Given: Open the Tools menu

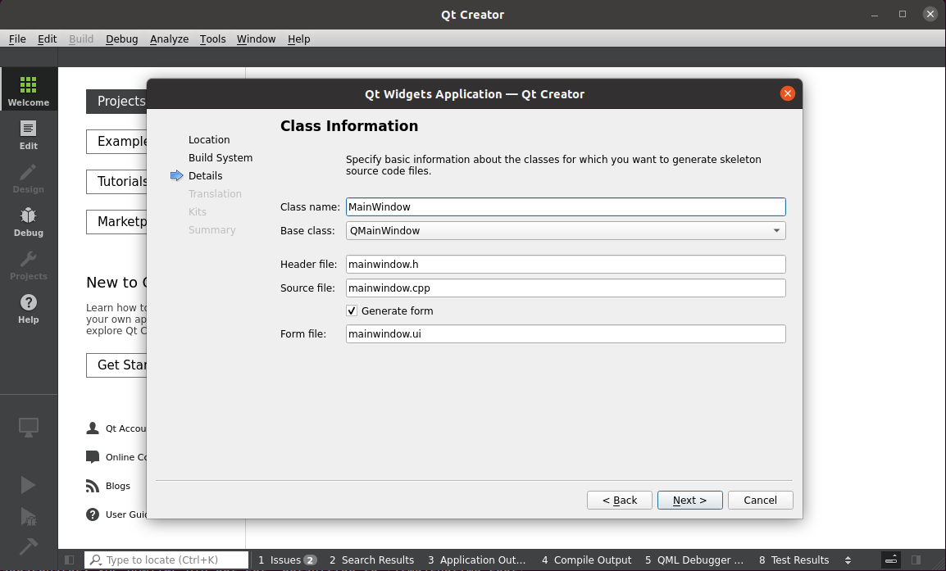Looking at the screenshot, I should click(213, 39).
